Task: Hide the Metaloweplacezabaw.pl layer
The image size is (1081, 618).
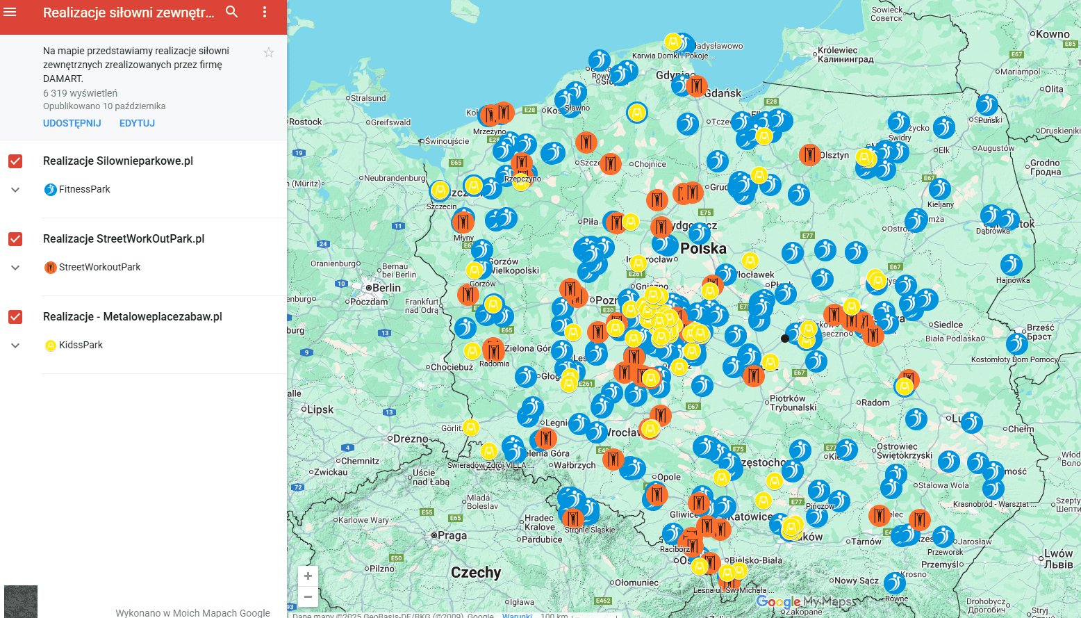Action: tap(15, 317)
